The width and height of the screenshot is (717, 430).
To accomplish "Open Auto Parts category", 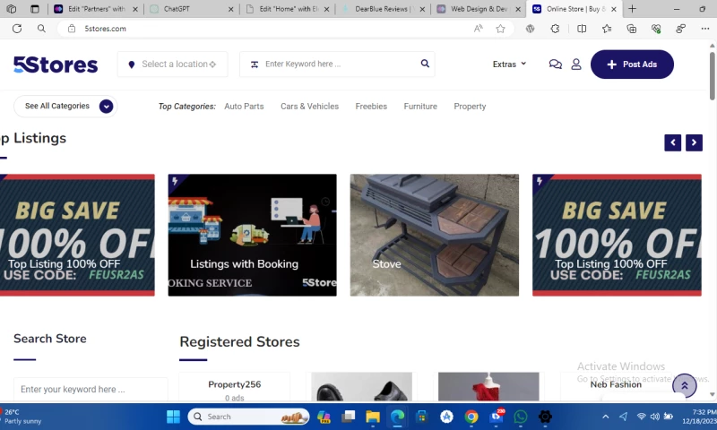I will click(x=244, y=106).
